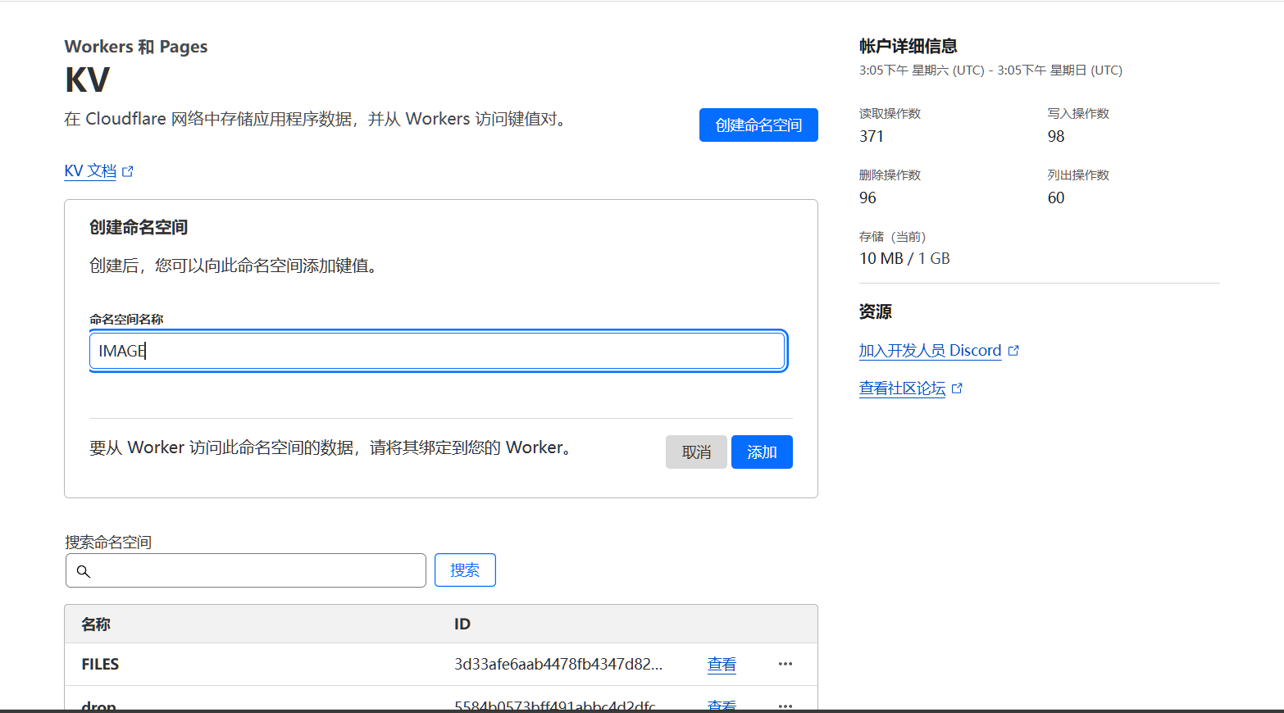
Task: Click the ID column header
Action: coord(462,624)
